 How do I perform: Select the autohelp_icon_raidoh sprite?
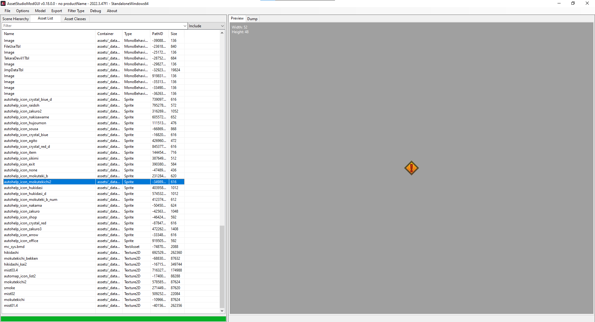pos(94,105)
